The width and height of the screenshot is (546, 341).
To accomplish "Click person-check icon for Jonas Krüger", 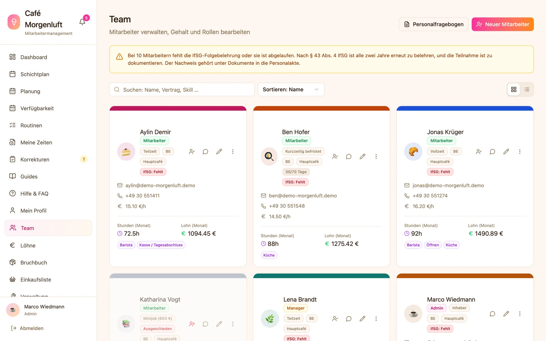I will click(479, 151).
